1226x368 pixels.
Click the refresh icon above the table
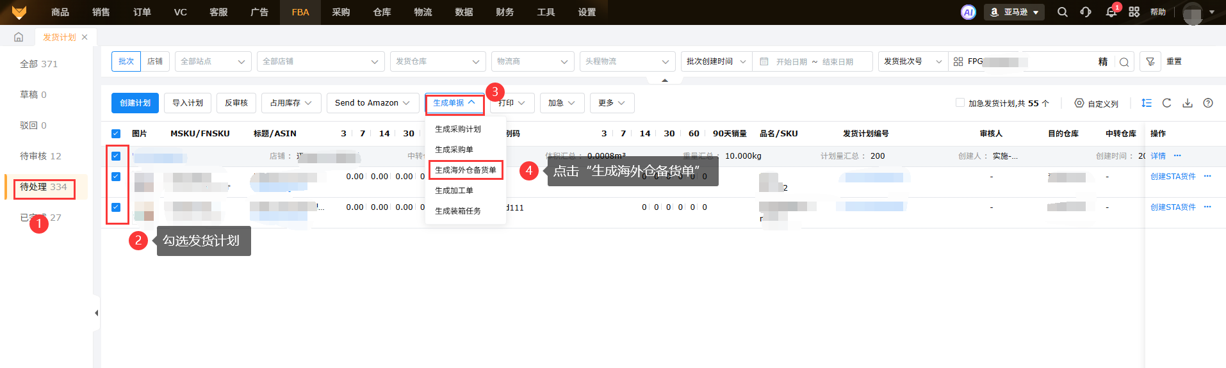tap(1166, 103)
